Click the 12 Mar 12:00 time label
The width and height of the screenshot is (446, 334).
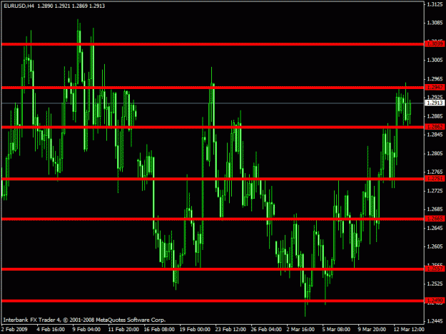point(409,329)
